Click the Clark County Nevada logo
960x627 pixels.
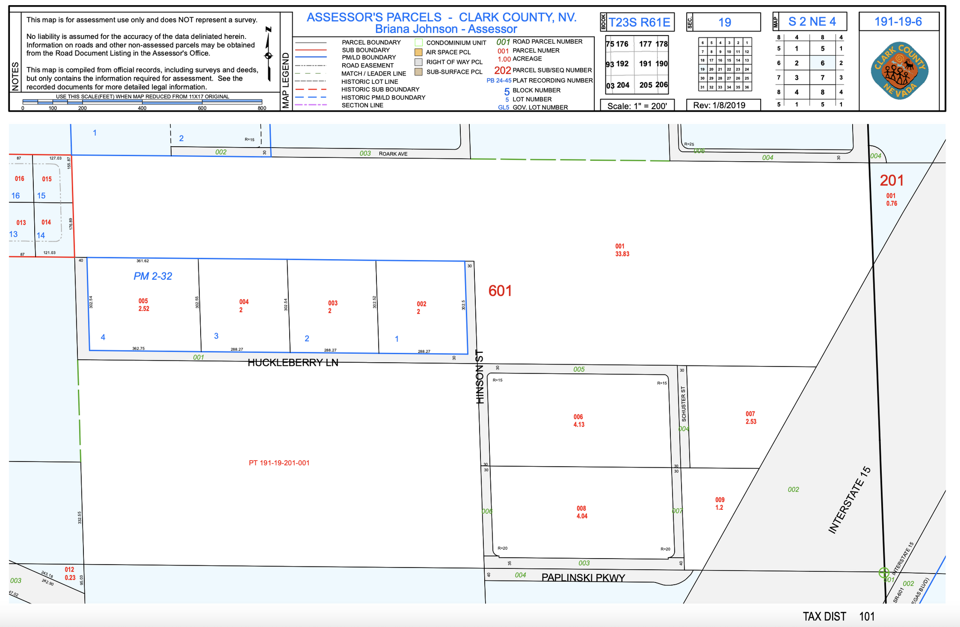tap(900, 71)
